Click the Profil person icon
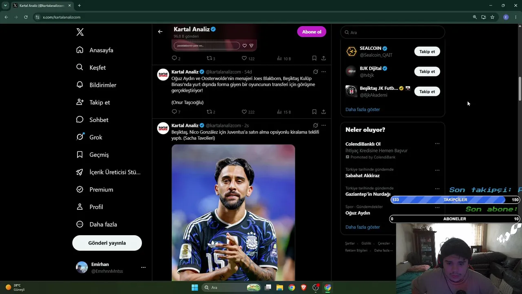The height and width of the screenshot is (294, 522). pos(80,207)
